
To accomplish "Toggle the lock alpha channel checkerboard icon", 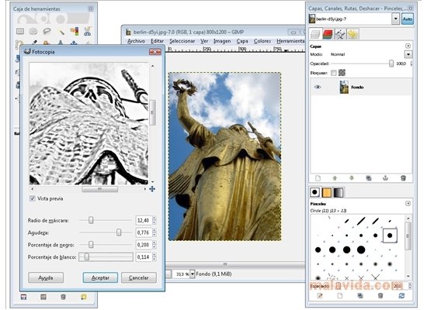I will tap(342, 73).
